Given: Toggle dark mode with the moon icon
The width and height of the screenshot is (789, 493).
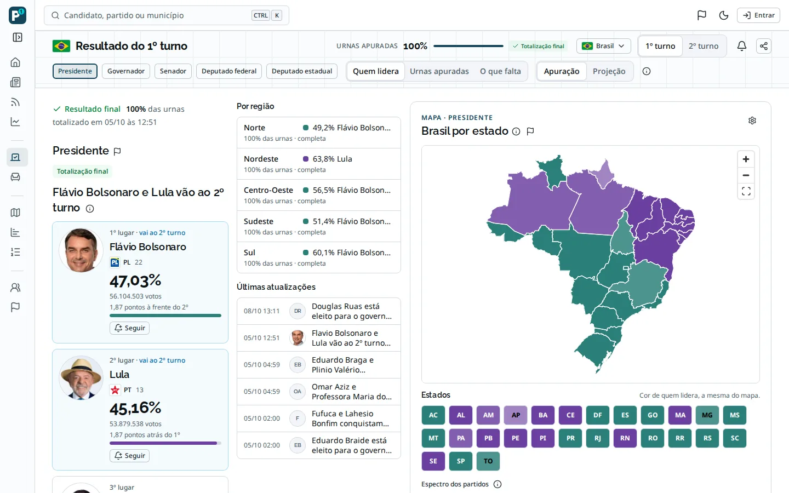Looking at the screenshot, I should click(724, 15).
